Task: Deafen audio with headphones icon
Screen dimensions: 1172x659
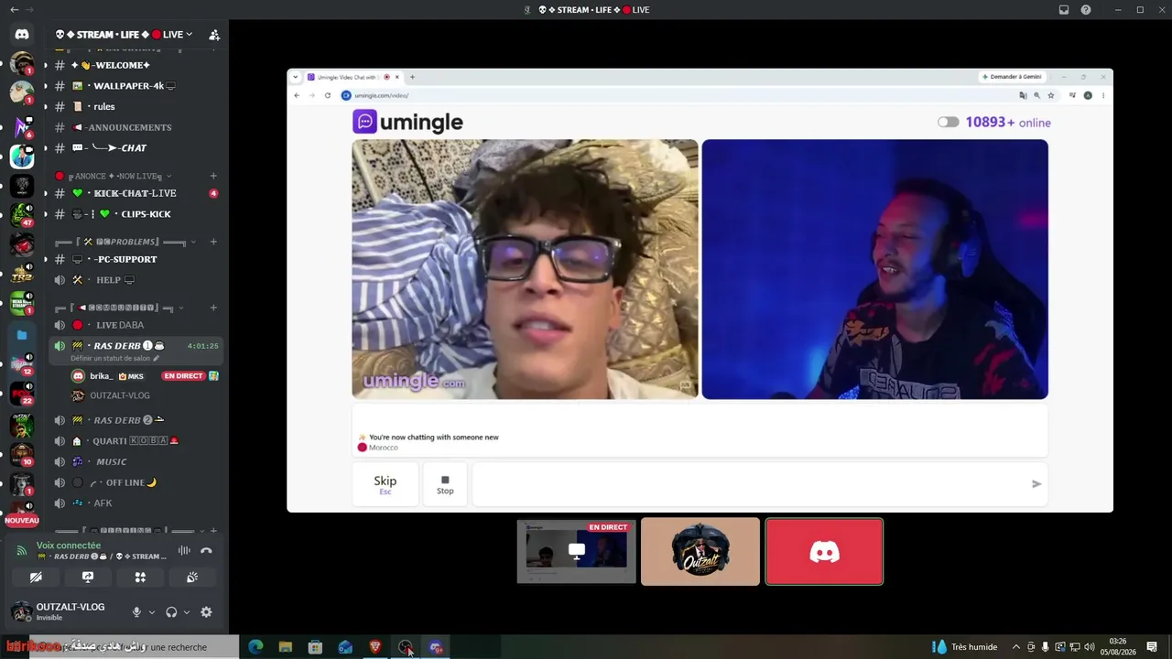Action: coord(171,612)
